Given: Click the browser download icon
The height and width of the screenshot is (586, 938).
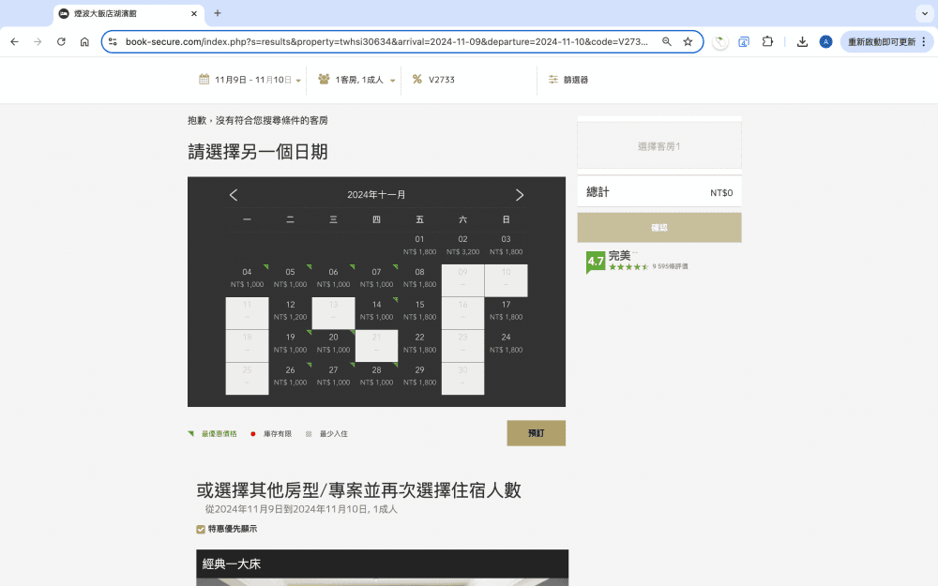Looking at the screenshot, I should click(x=801, y=42).
